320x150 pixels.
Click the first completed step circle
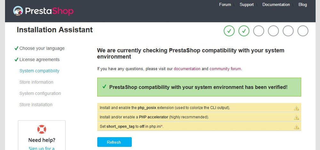tap(229, 31)
